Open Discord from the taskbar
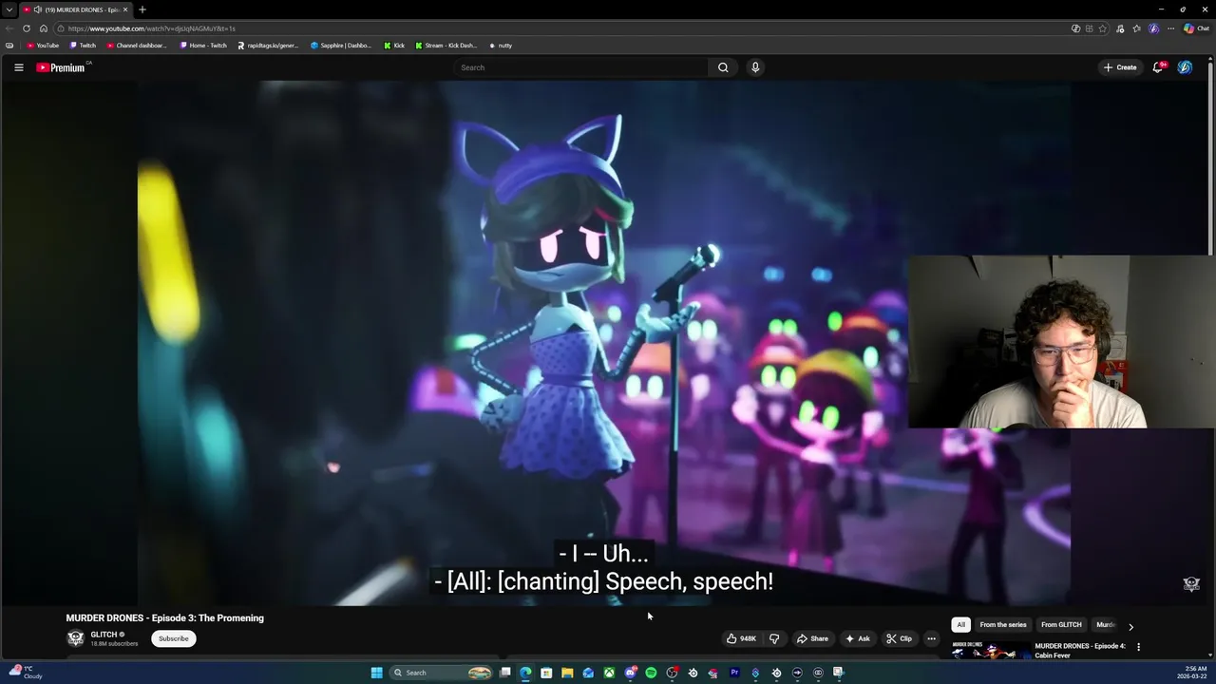This screenshot has height=684, width=1216. (630, 673)
